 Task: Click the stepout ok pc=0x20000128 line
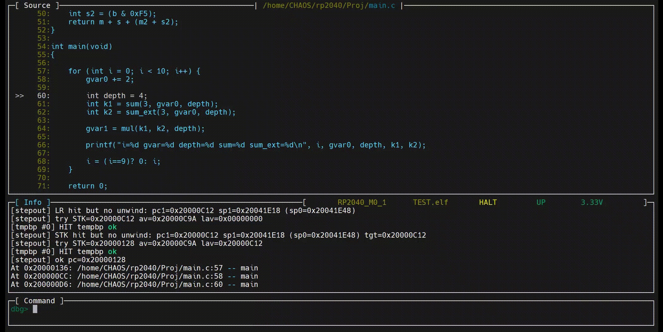click(x=68, y=260)
